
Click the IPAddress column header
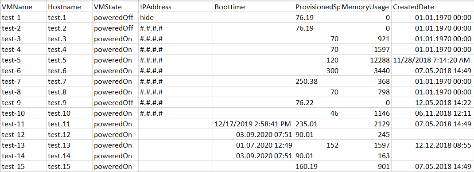(x=175, y=7)
